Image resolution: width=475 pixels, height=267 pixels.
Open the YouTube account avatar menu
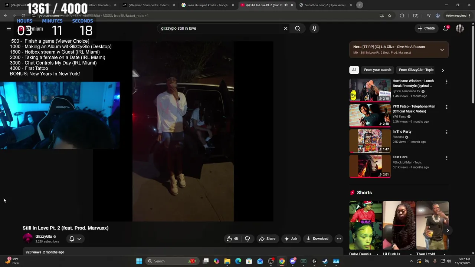coord(460,29)
